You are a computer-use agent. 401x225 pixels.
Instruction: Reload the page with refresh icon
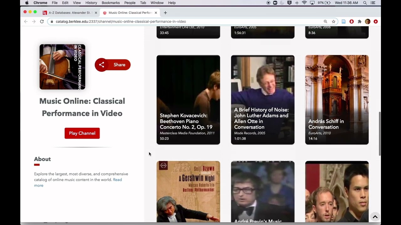42,22
